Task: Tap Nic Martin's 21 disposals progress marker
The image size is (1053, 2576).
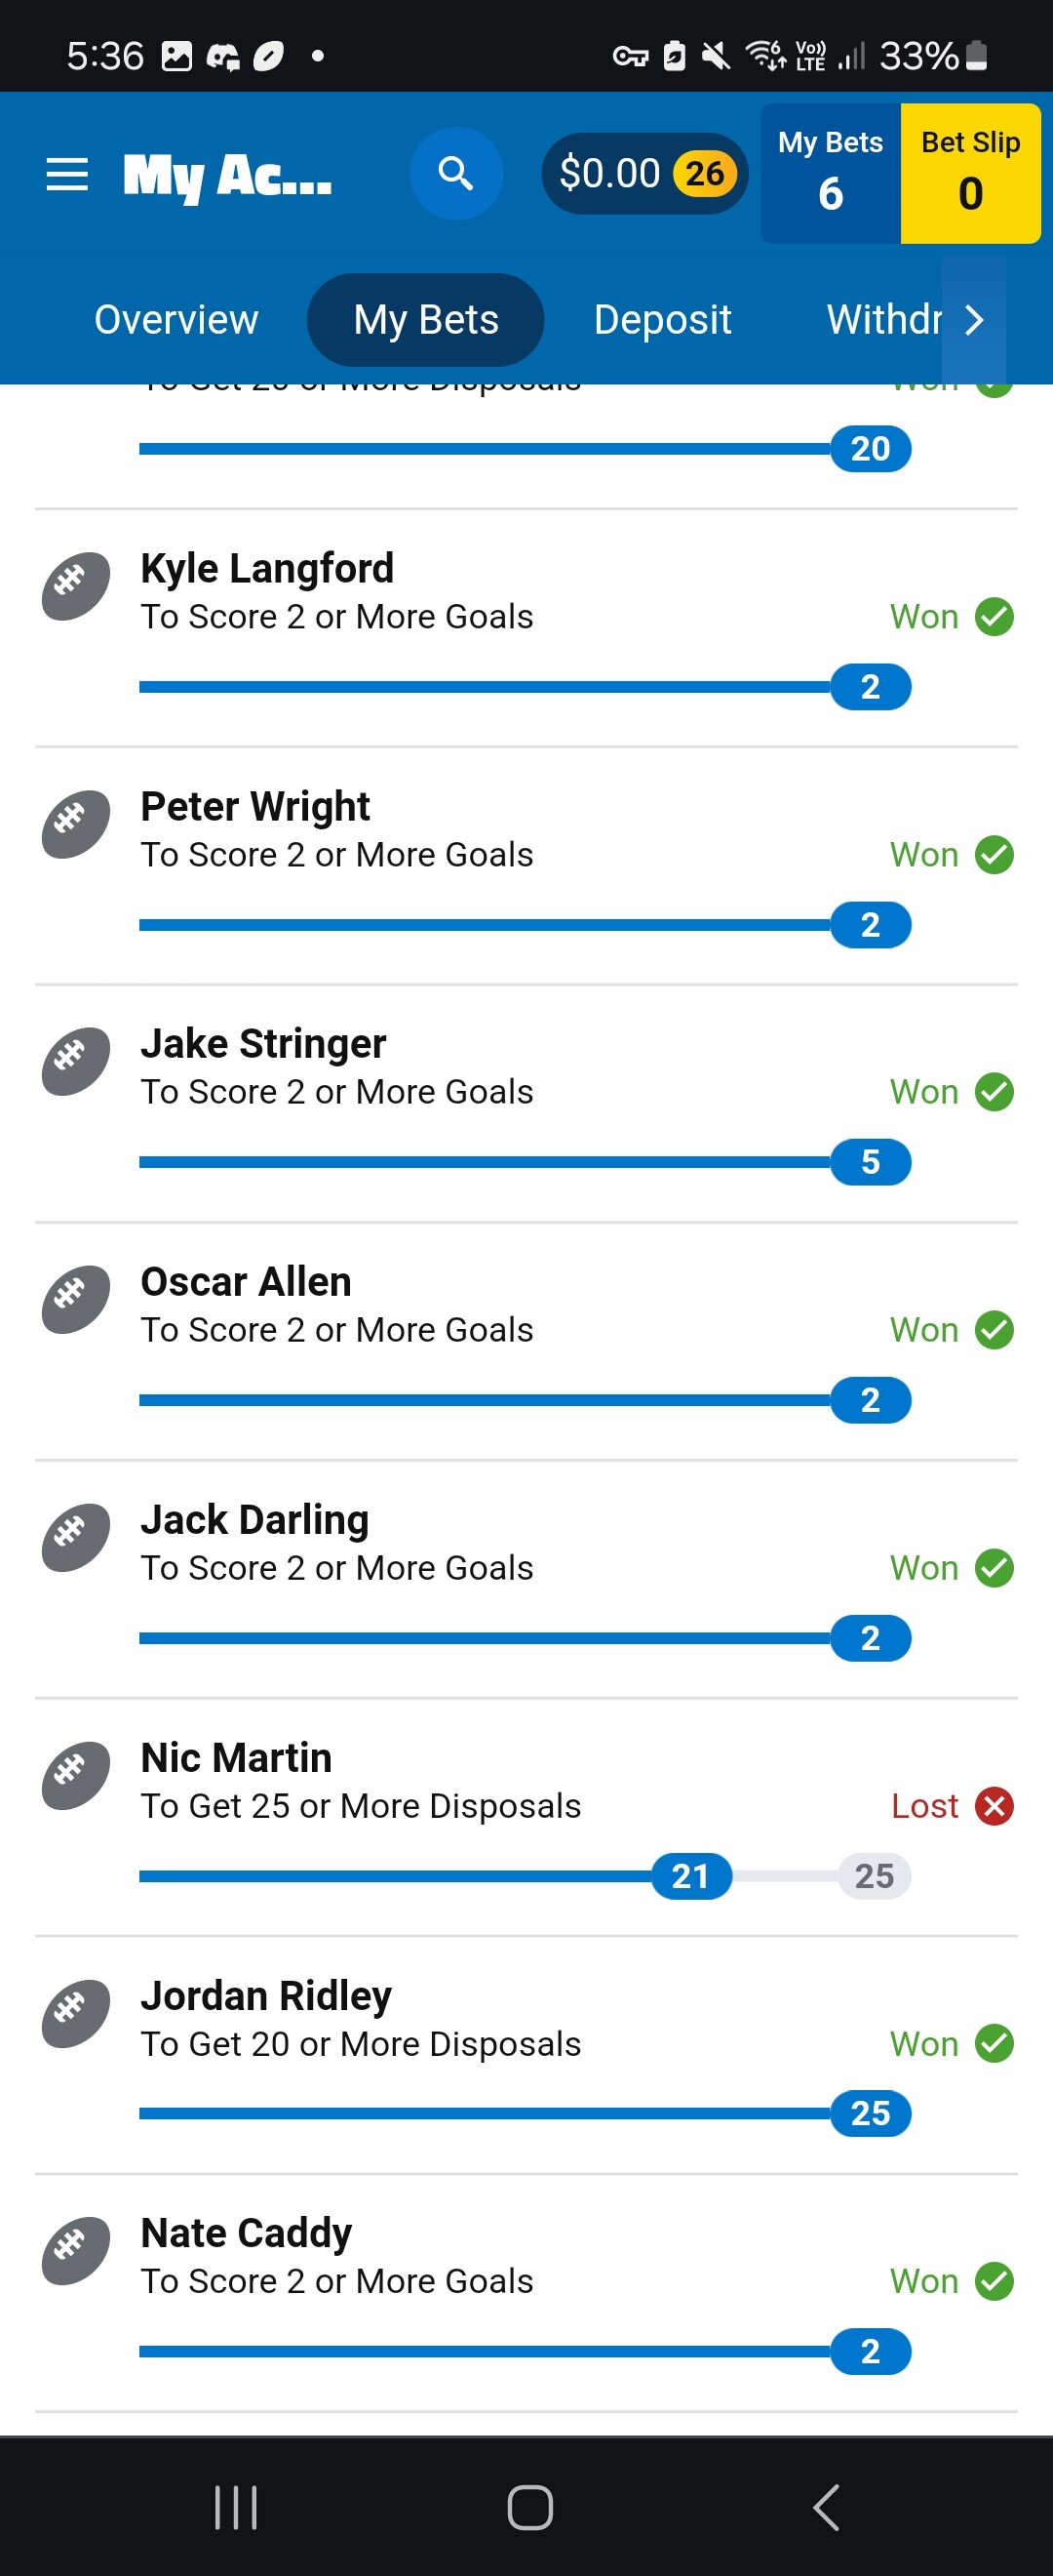Action: (x=691, y=1876)
